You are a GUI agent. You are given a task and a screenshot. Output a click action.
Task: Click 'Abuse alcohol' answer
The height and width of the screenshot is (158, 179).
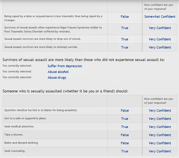tap(58, 72)
